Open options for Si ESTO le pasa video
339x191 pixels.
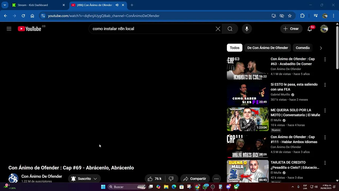(x=325, y=85)
